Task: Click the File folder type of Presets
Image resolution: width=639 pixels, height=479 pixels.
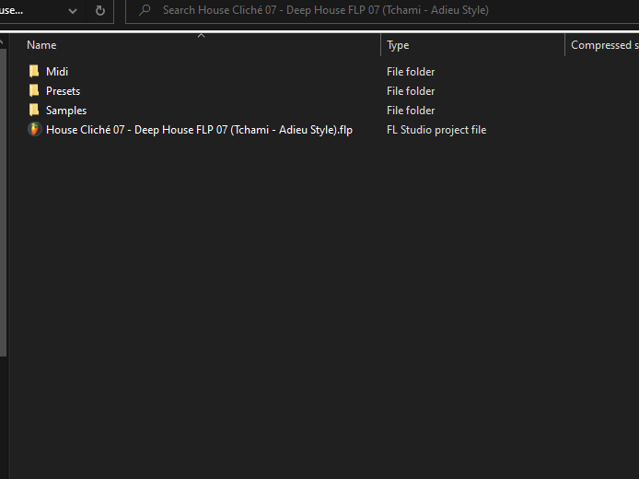Action: (411, 91)
